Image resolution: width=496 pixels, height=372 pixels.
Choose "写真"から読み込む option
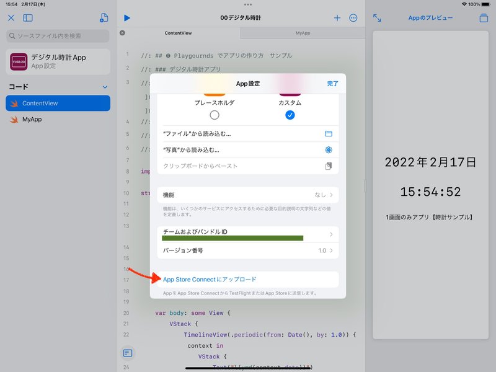pos(248,150)
